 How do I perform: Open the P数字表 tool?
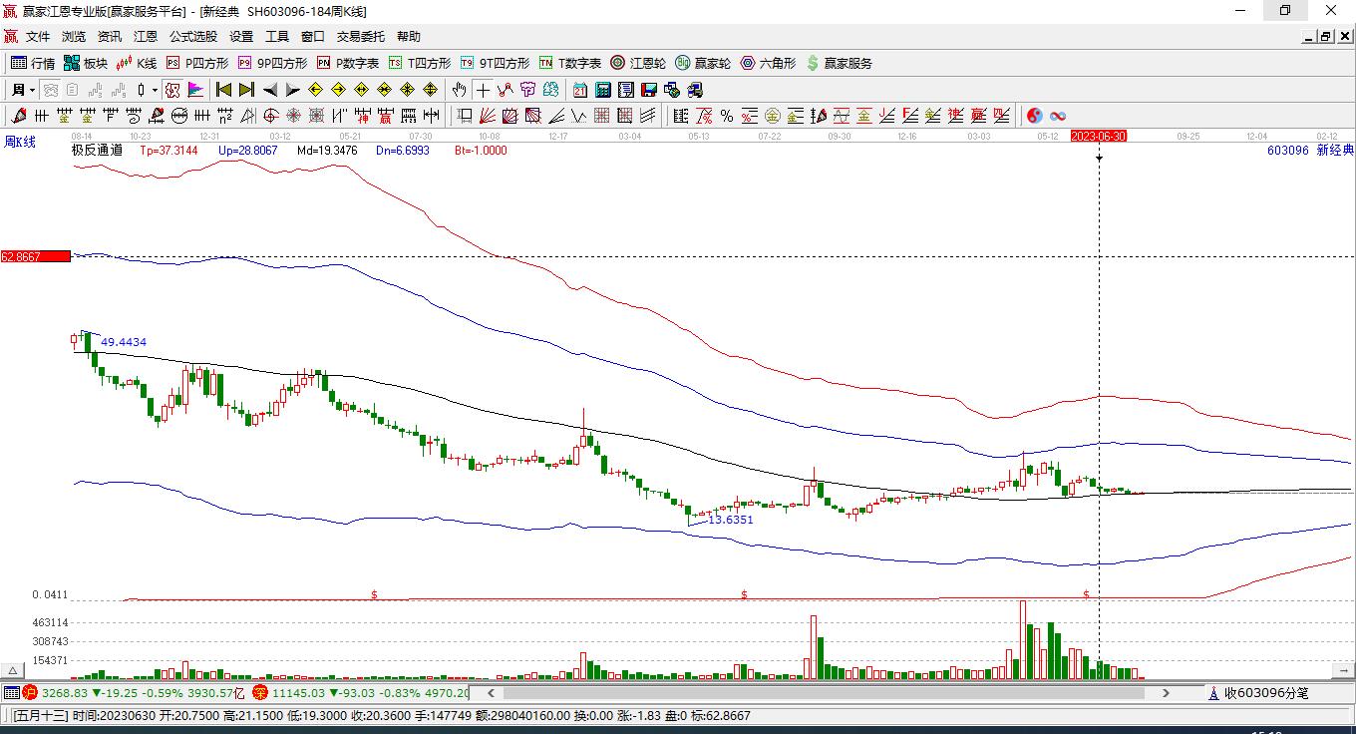347,63
